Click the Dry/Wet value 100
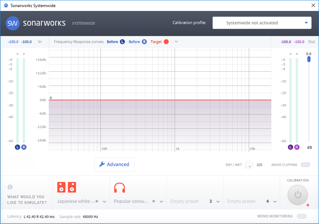This screenshot has width=319, height=224. pyautogui.click(x=259, y=165)
